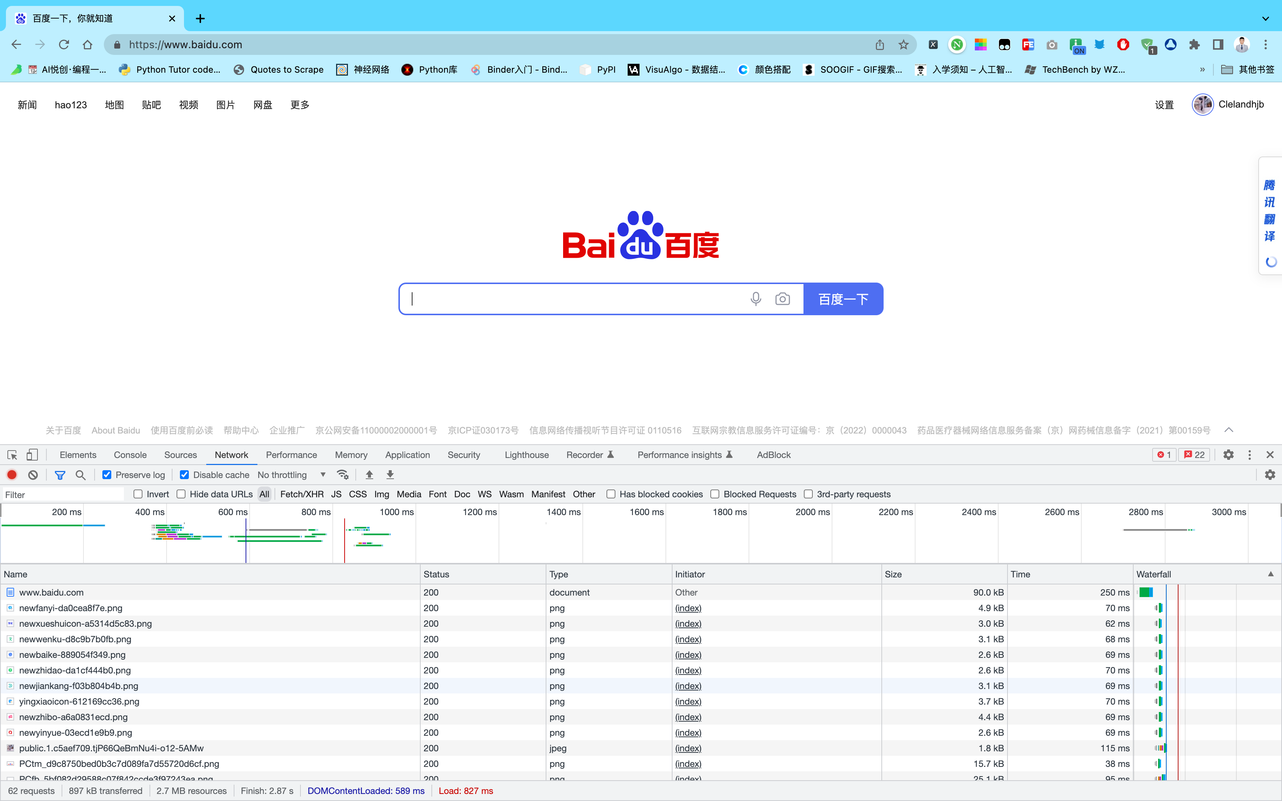Toggle the device toolbar icon
1282x801 pixels.
pyautogui.click(x=32, y=455)
